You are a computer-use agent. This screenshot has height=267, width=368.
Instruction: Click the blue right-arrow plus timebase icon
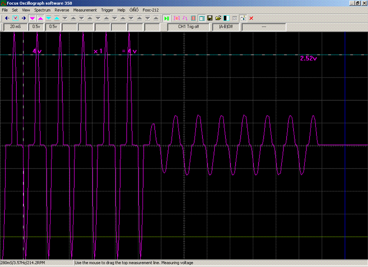pyautogui.click(x=23, y=18)
